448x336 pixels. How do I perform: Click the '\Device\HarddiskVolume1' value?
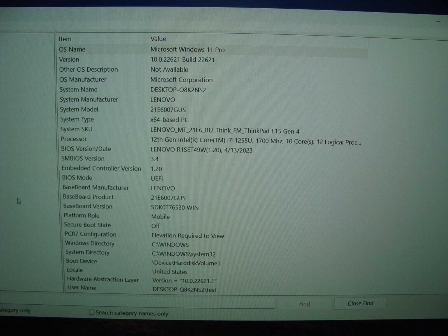[186, 263]
